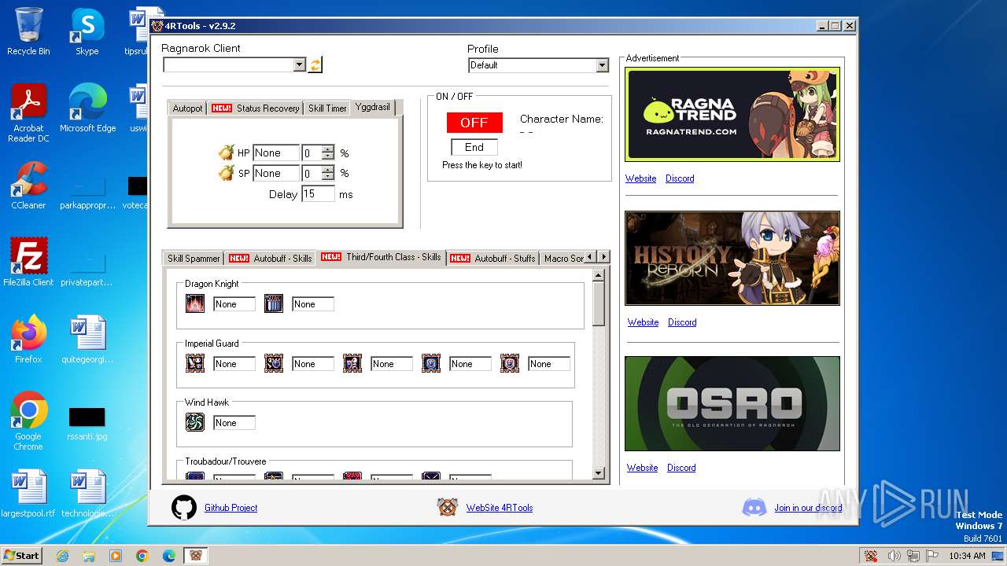Click the HP key input field
1007x566 pixels.
276,153
